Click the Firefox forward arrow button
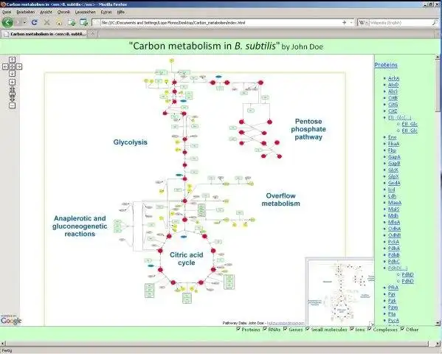Image resolution: width=442 pixels, height=354 pixels. pos(18,22)
